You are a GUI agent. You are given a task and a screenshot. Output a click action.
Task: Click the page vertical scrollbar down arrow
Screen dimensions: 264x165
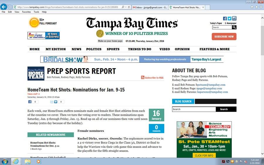tap(262, 154)
